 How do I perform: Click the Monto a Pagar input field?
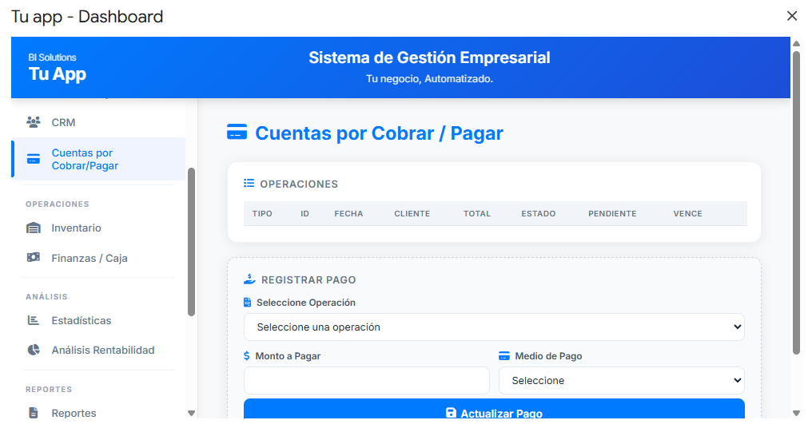(x=367, y=381)
